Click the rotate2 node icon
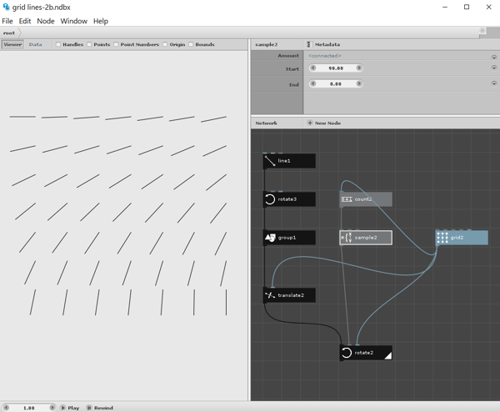Viewport: 500px width, 412px height. coord(347,353)
